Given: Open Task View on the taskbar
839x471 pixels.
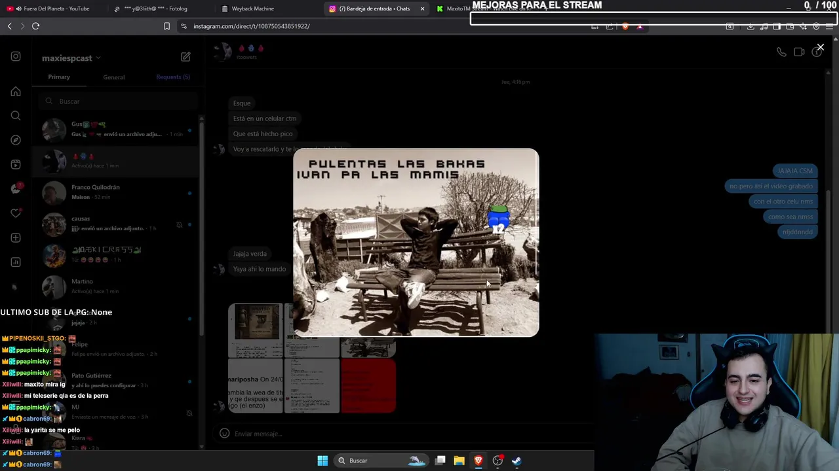Looking at the screenshot, I should pyautogui.click(x=440, y=461).
